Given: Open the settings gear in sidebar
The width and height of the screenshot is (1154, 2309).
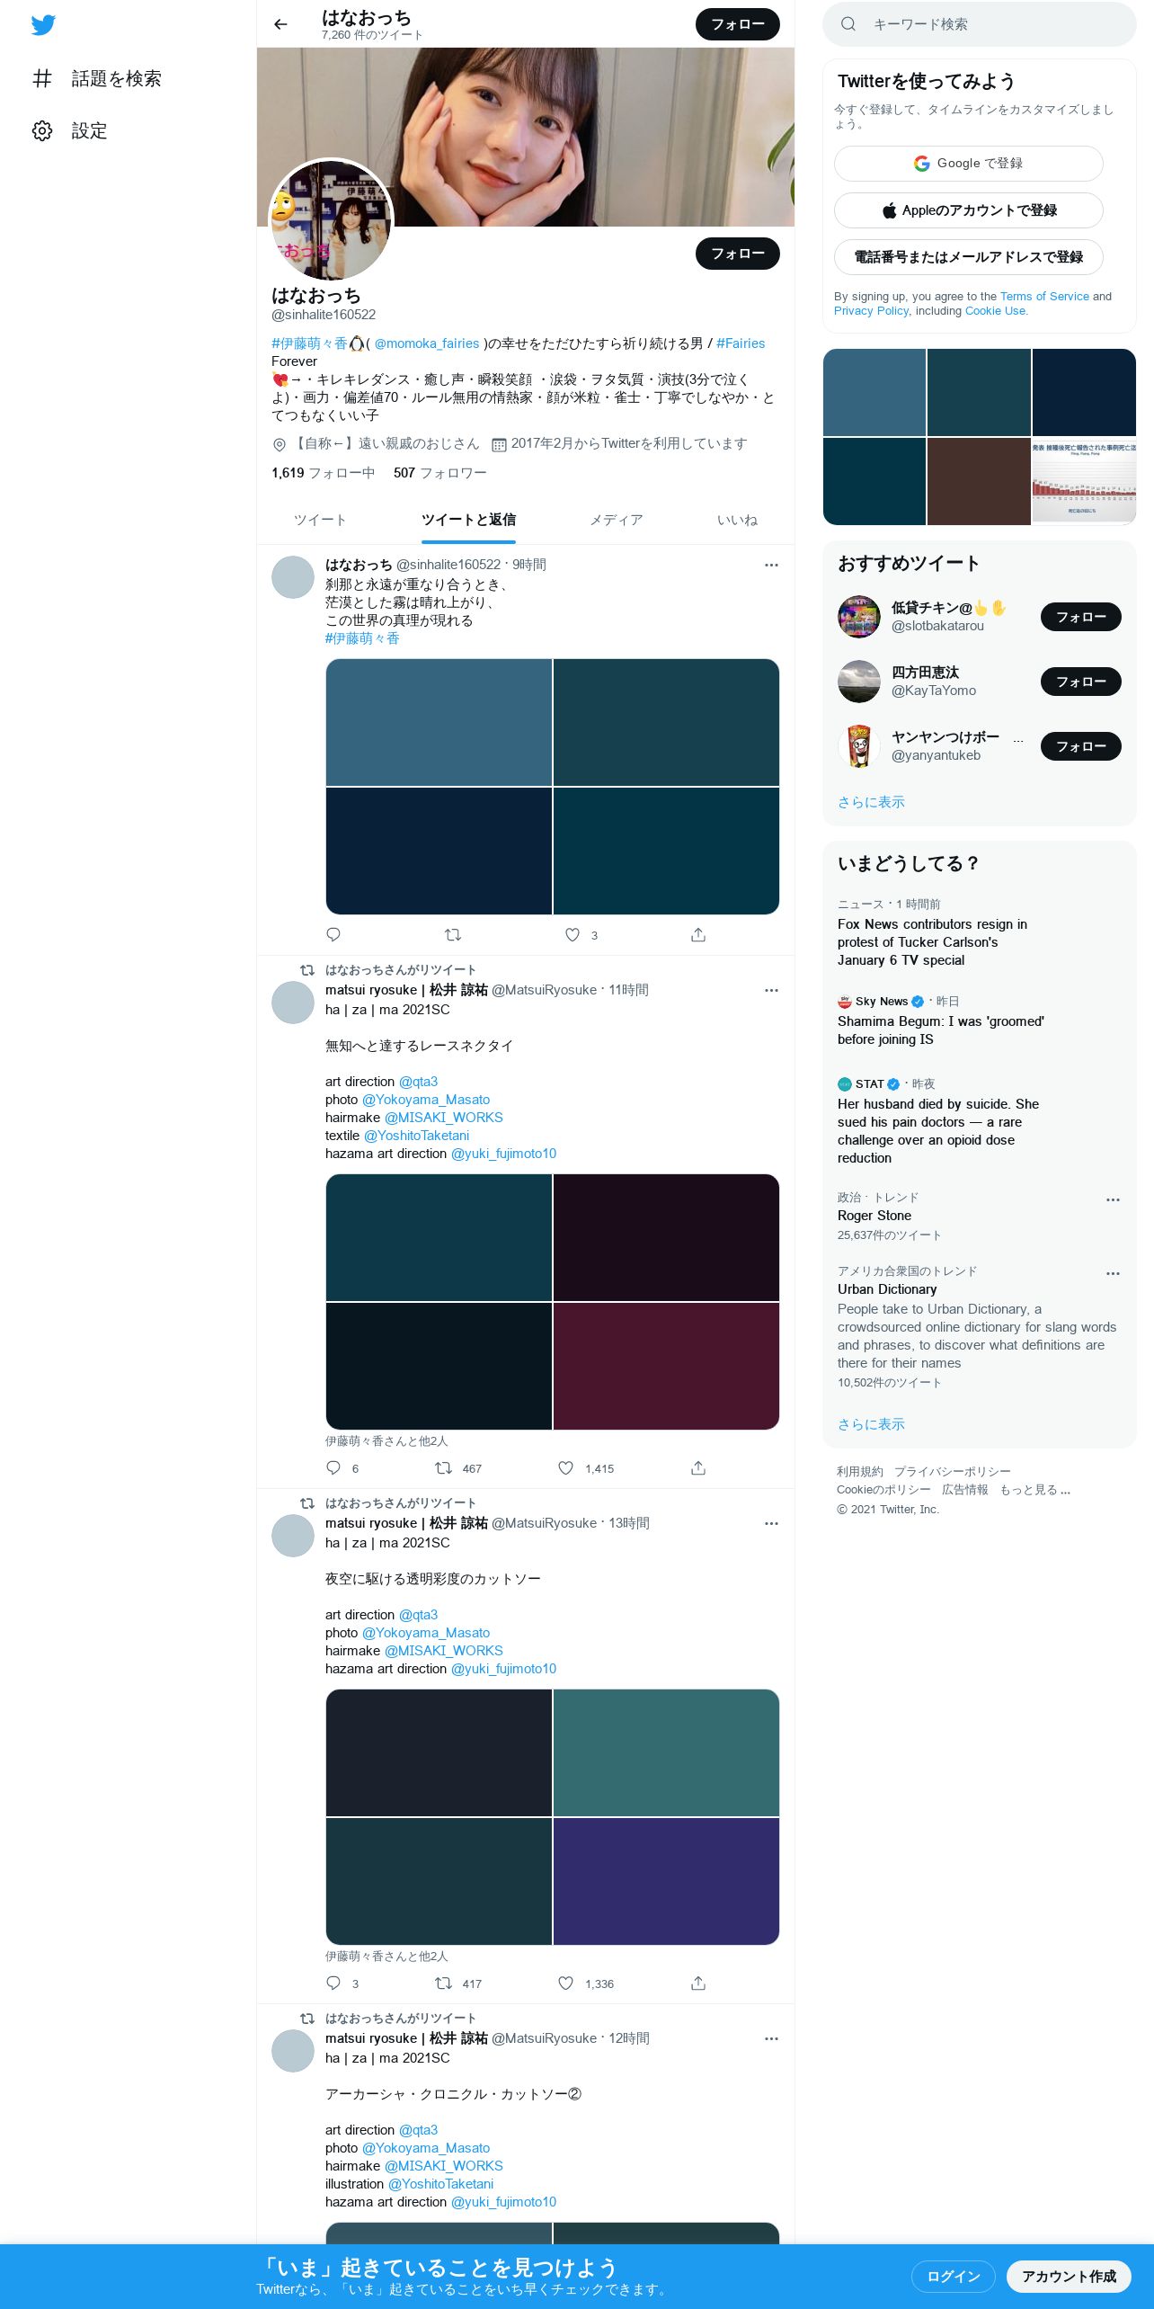Looking at the screenshot, I should pyautogui.click(x=42, y=130).
